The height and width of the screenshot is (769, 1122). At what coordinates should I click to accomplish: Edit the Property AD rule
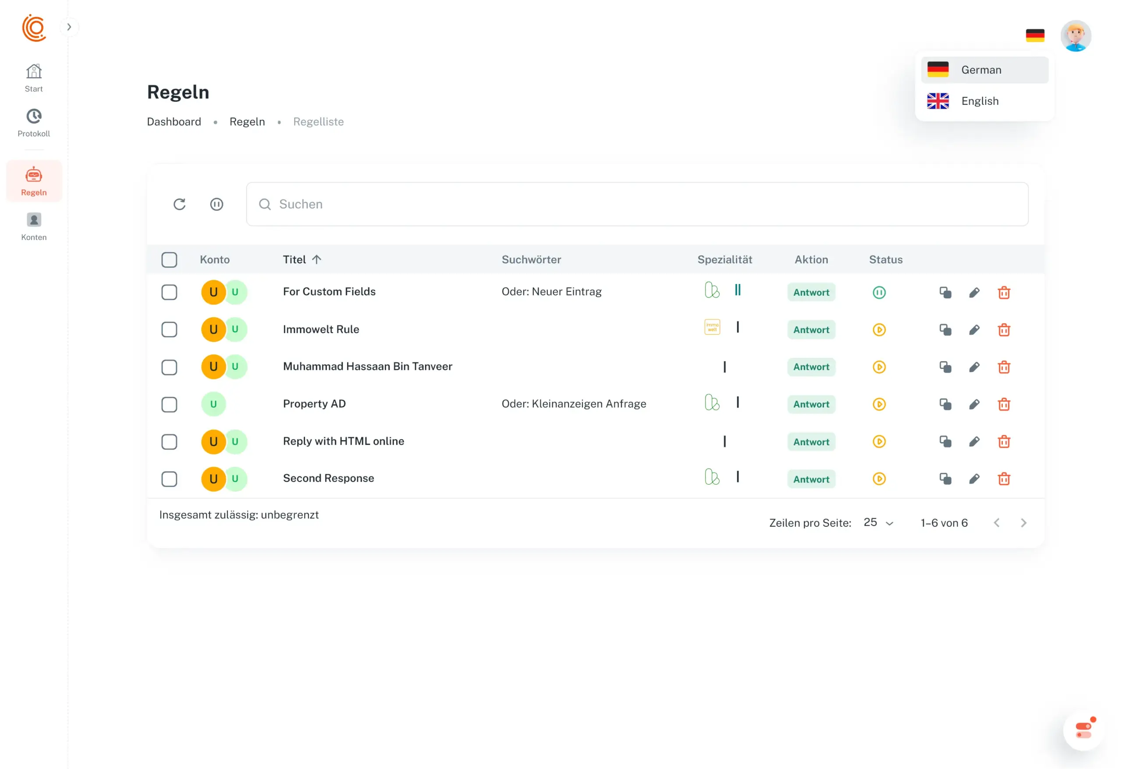click(x=974, y=404)
